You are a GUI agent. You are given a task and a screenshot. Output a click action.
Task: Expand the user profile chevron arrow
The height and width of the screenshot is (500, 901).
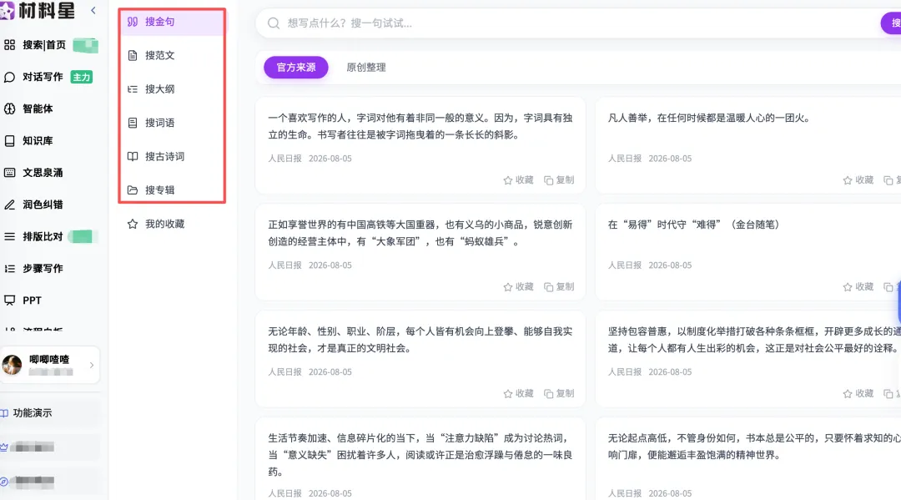pyautogui.click(x=92, y=365)
